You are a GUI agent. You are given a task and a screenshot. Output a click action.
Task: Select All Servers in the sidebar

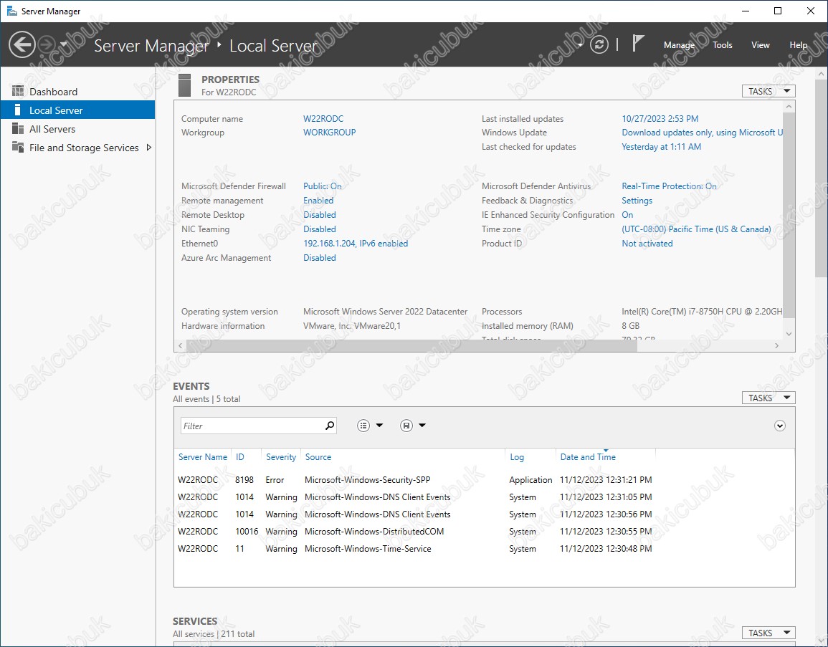(77, 129)
